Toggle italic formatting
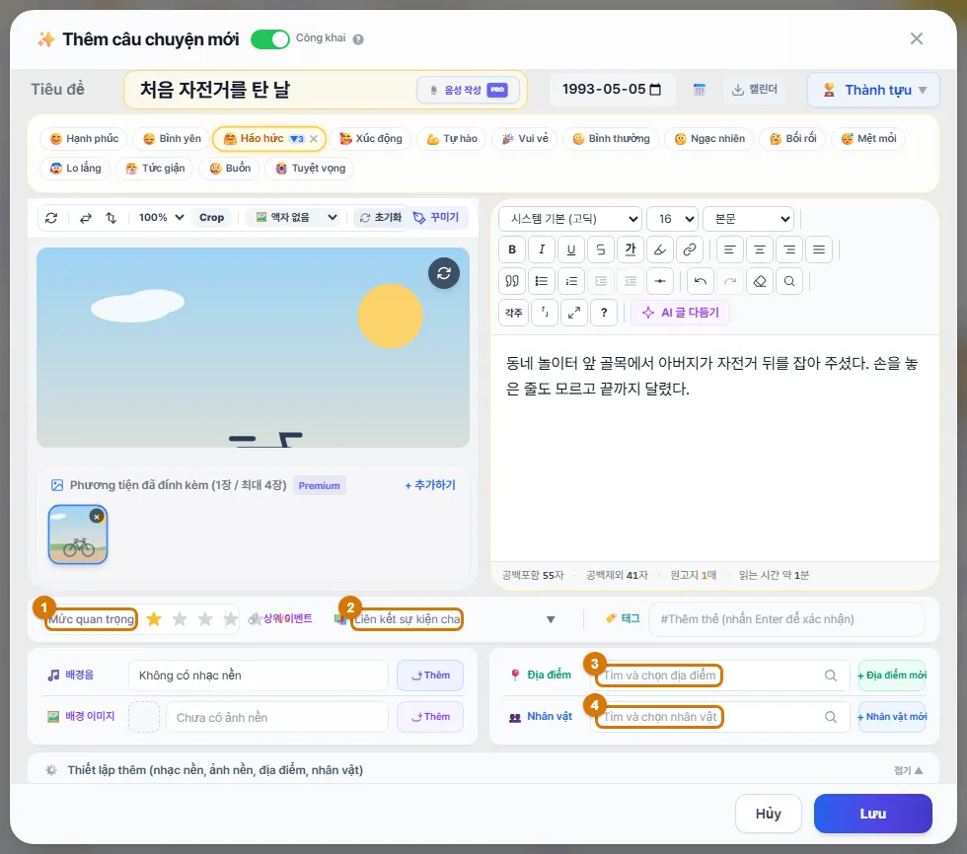Screen dimensions: 967x854 (542, 249)
